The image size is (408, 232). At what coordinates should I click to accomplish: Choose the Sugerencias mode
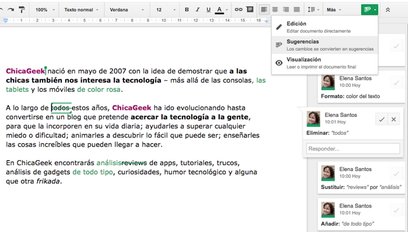point(325,45)
